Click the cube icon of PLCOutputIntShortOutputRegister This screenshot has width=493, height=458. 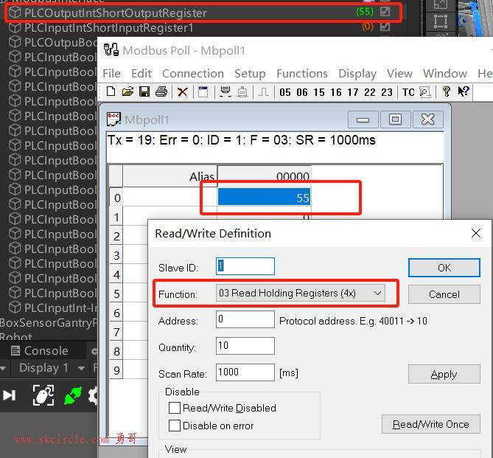click(x=15, y=13)
